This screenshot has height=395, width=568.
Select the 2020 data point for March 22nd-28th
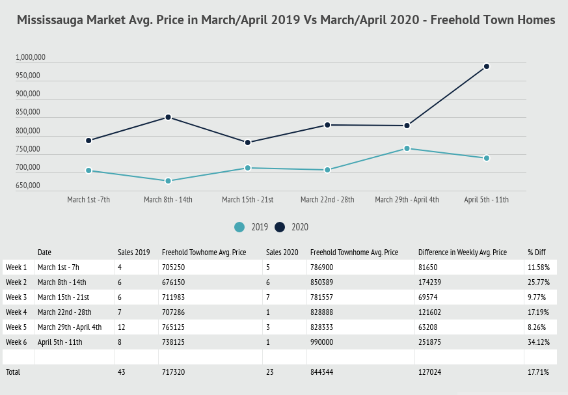coord(327,125)
